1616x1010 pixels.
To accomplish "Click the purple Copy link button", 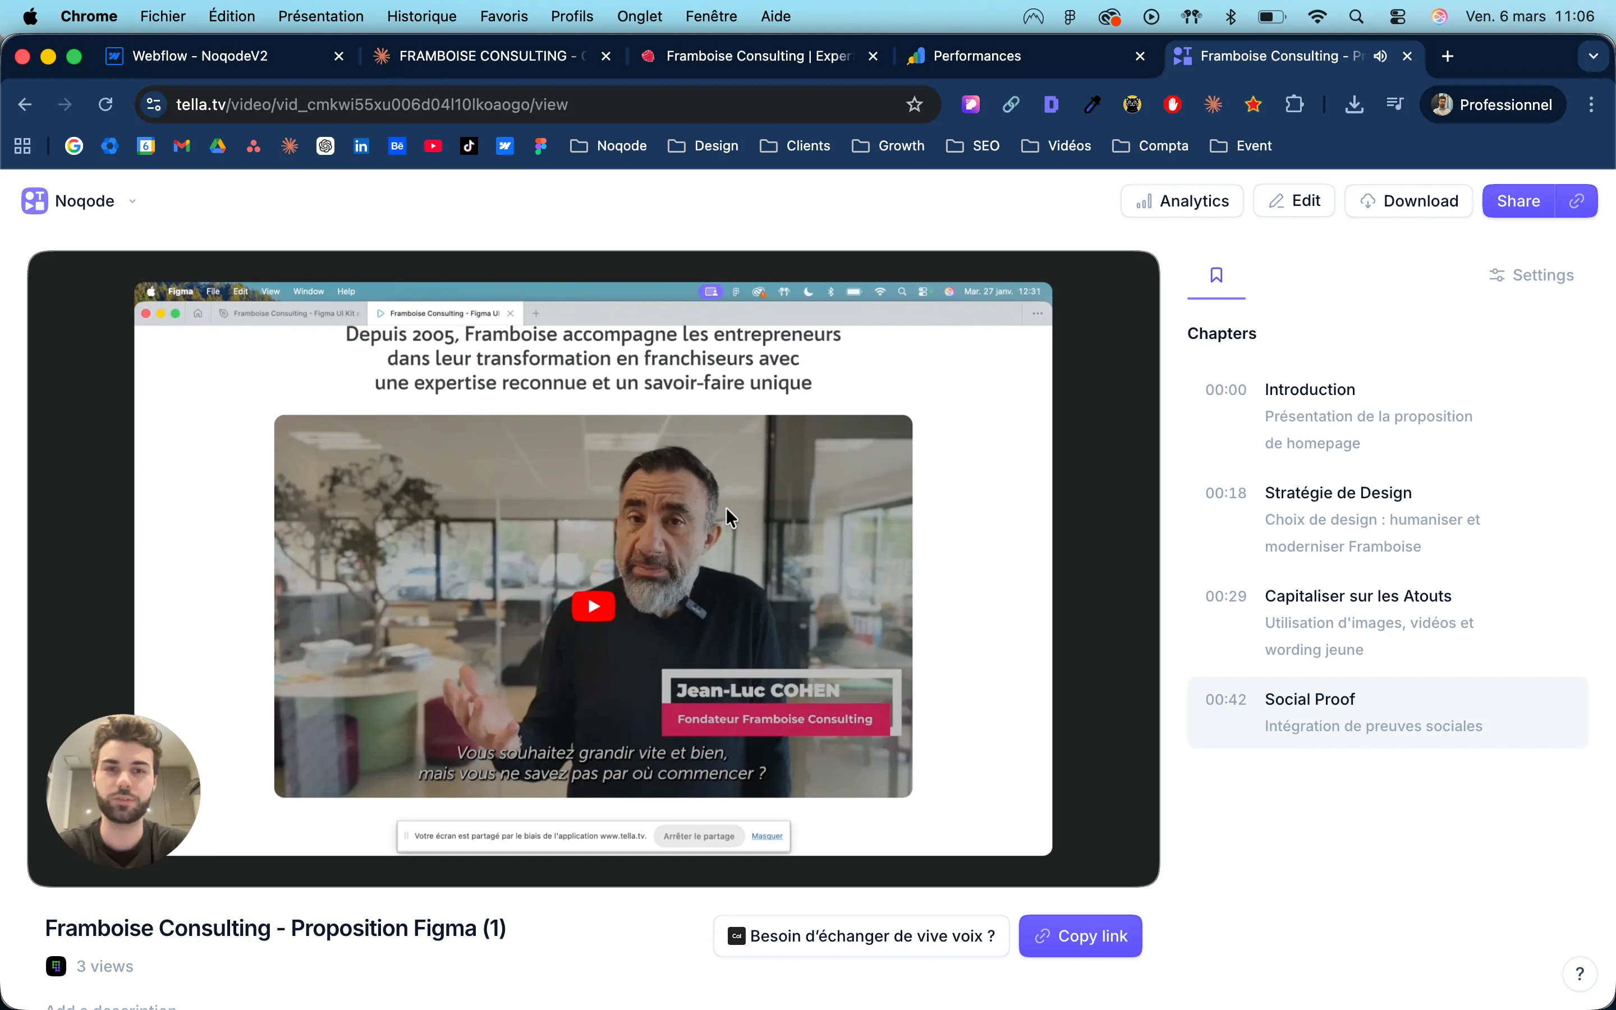I will [x=1080, y=936].
